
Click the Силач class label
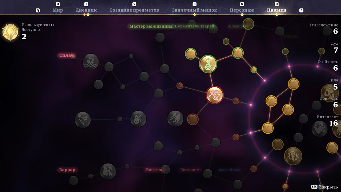pyautogui.click(x=66, y=55)
